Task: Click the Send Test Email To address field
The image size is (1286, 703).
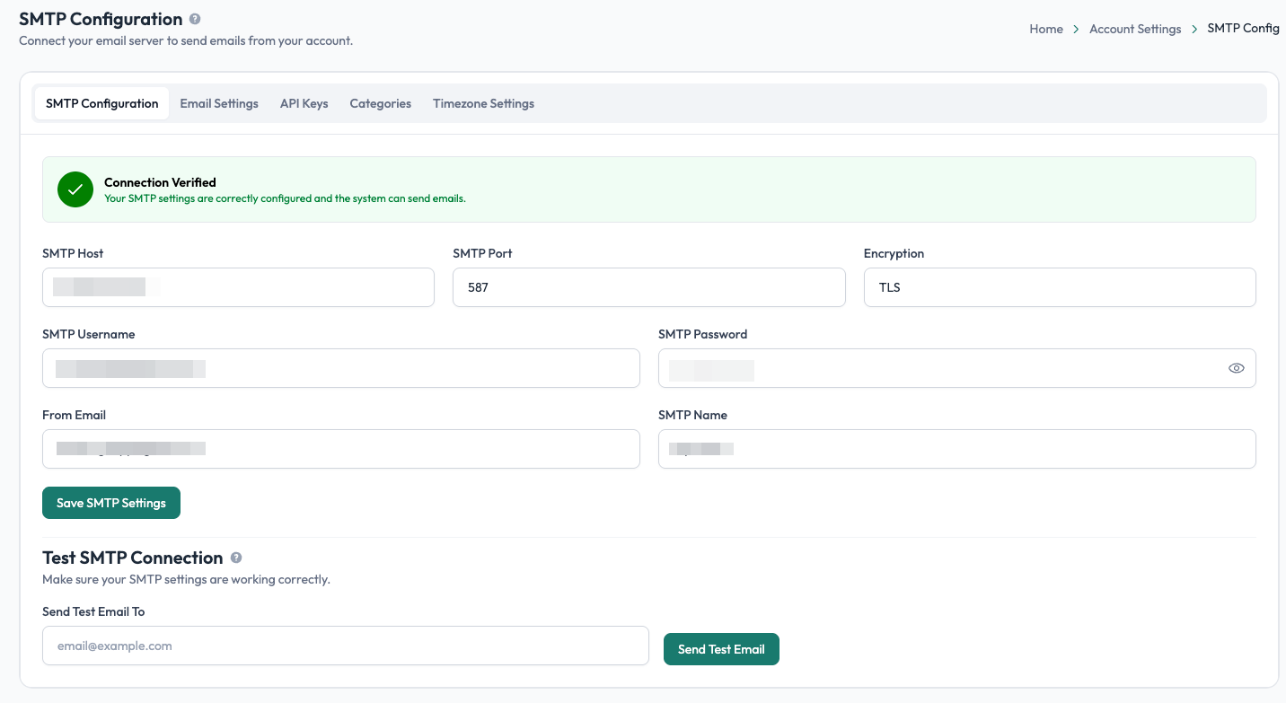Action: click(346, 646)
